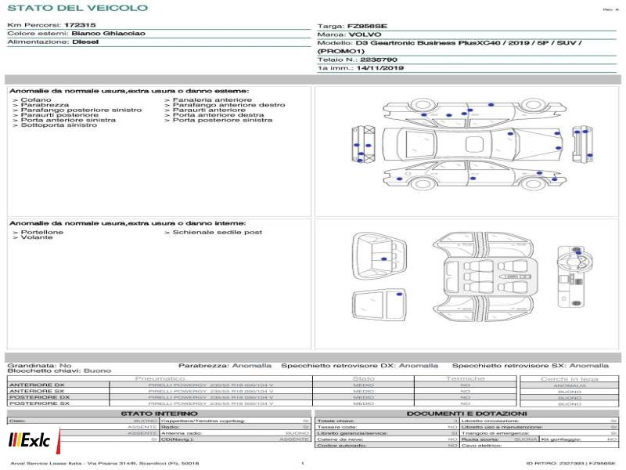This screenshot has height=470, width=626.
Task: Select the POSTERIORE DX tyre row
Action: 263,398
